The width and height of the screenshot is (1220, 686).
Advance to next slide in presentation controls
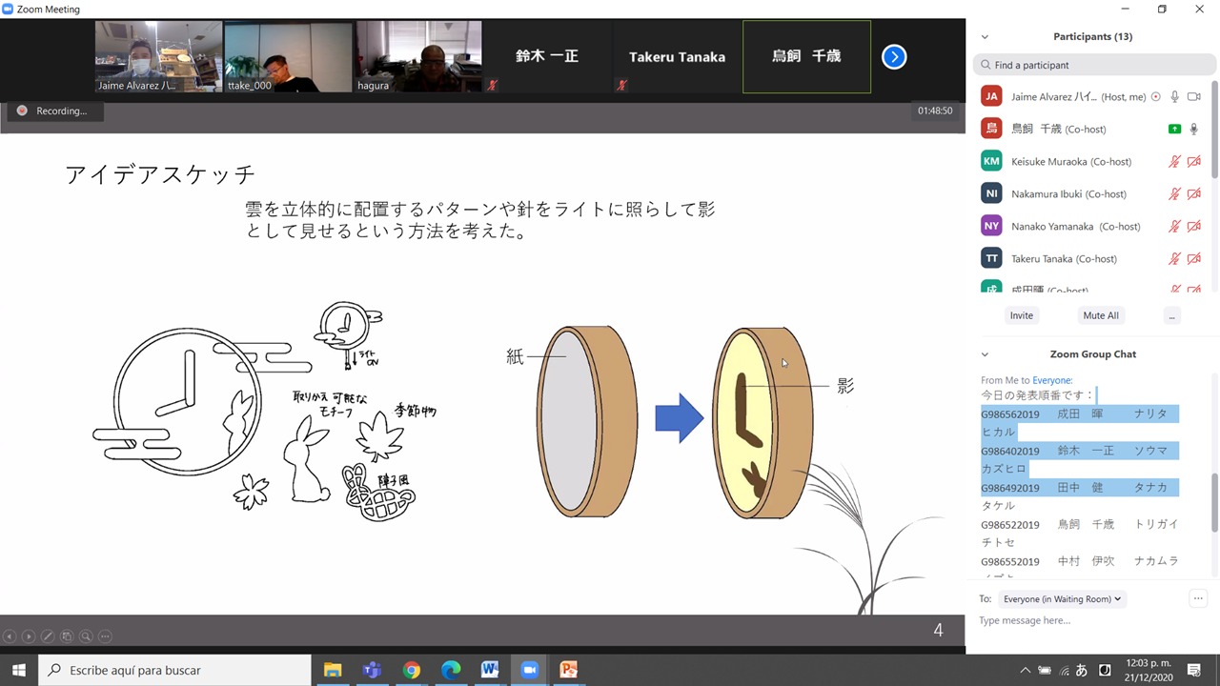click(x=29, y=636)
